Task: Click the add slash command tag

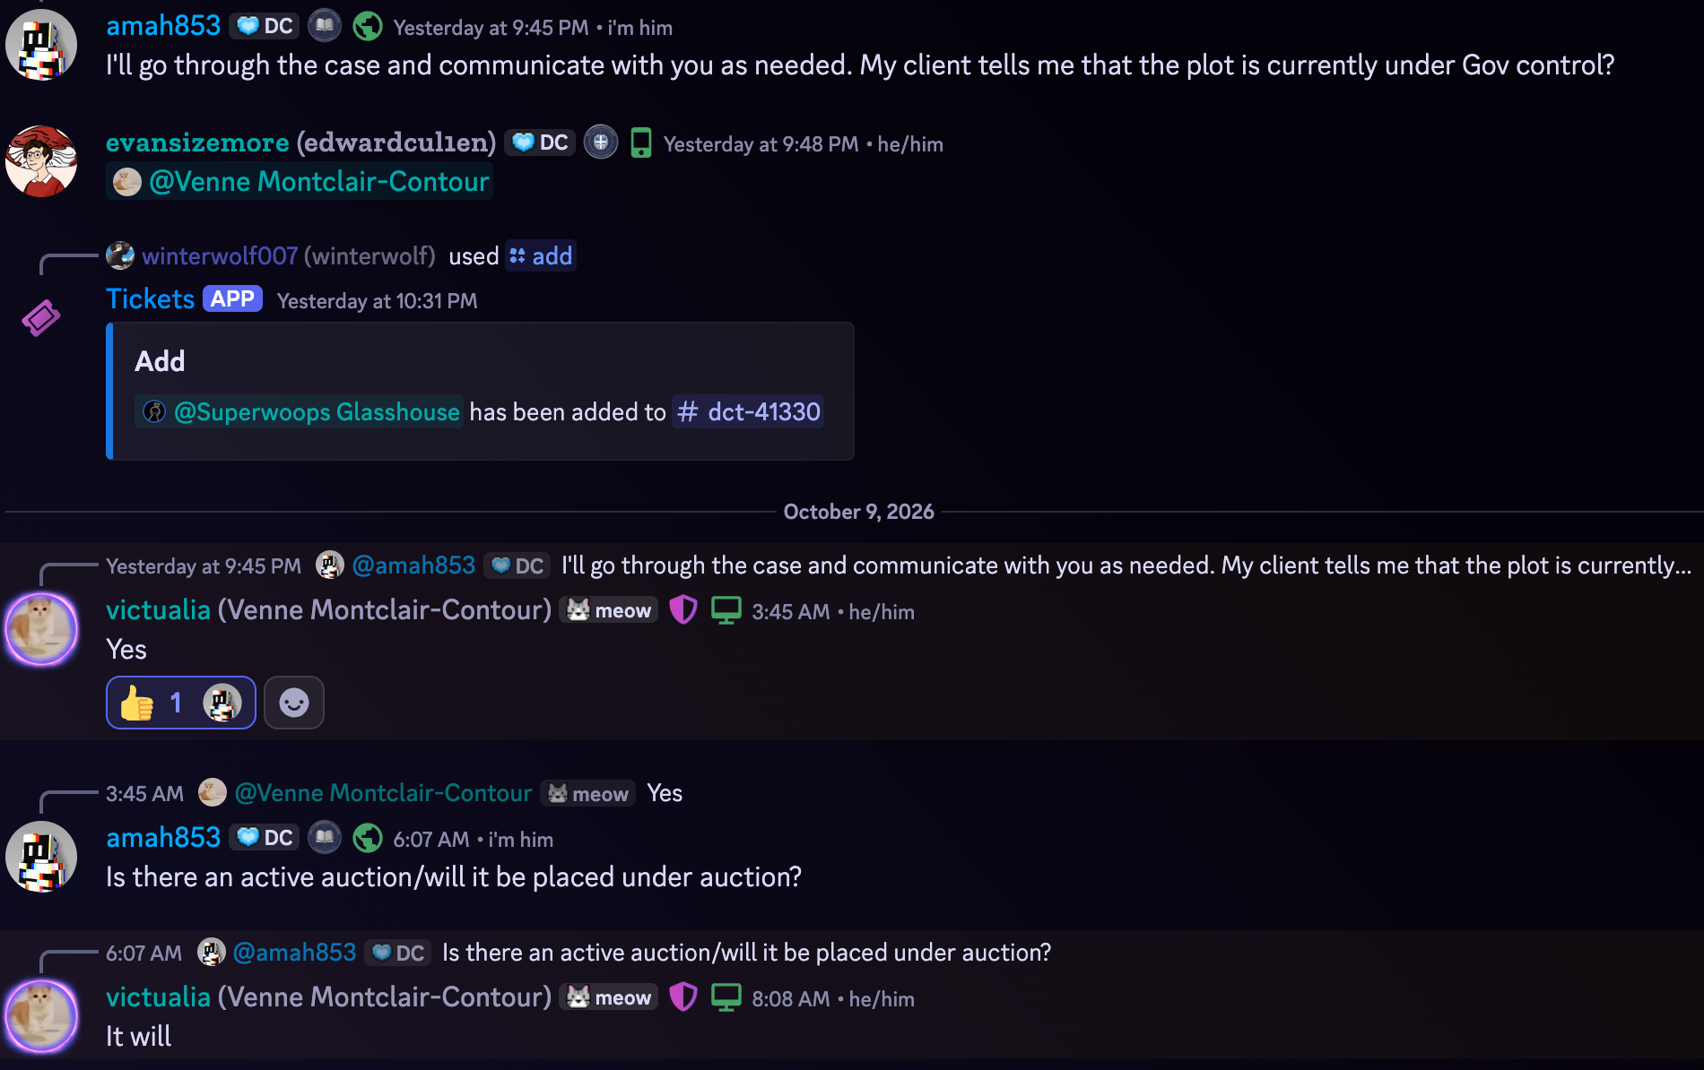Action: pos(541,256)
